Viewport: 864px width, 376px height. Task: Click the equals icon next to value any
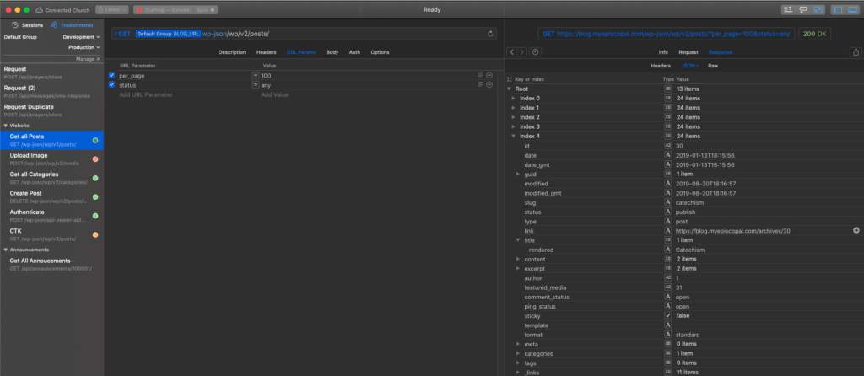pos(256,85)
